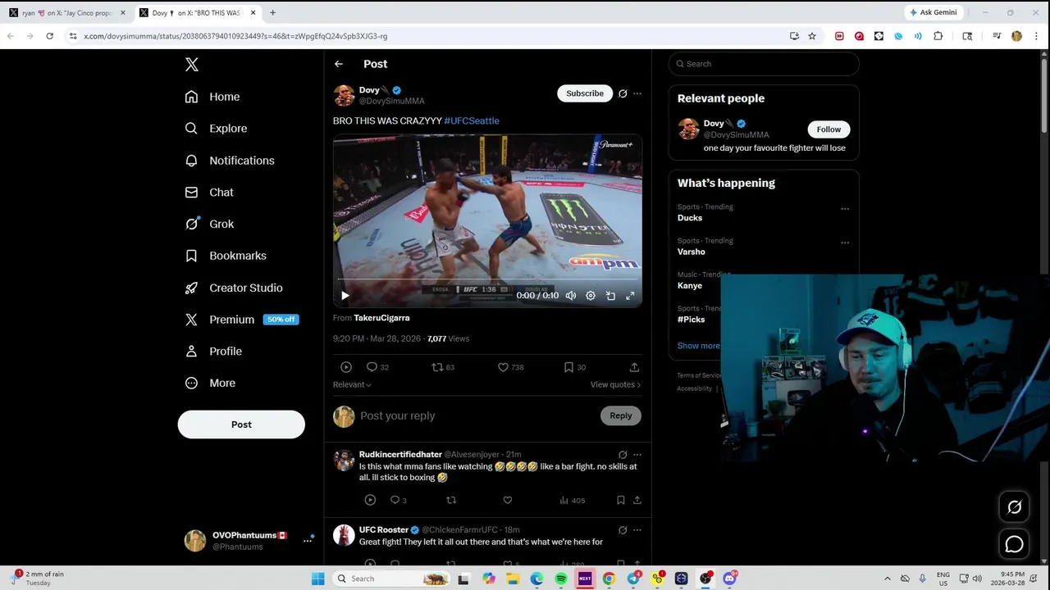The width and height of the screenshot is (1050, 590).
Task: Click the reply icon with 32
Action: click(377, 367)
